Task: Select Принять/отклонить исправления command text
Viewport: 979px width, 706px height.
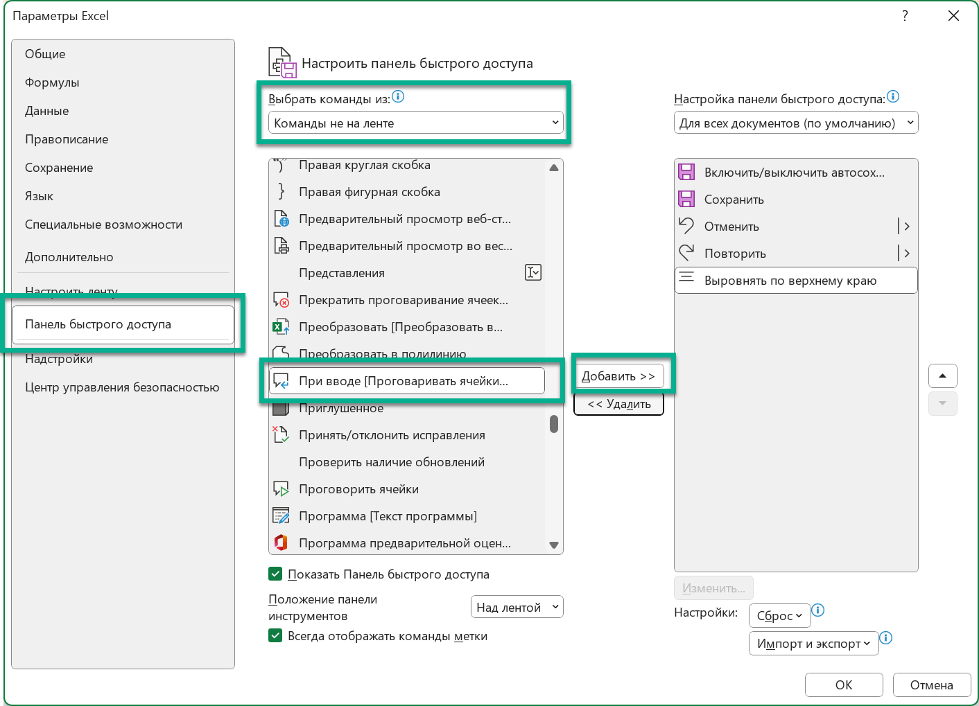Action: [392, 435]
